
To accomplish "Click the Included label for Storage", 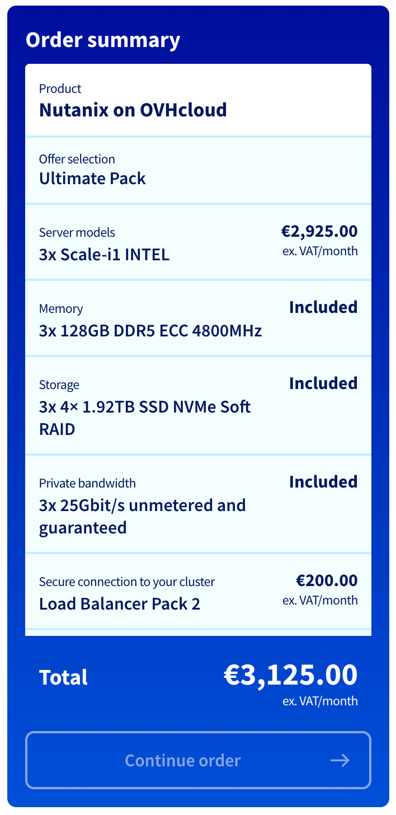I will click(323, 383).
